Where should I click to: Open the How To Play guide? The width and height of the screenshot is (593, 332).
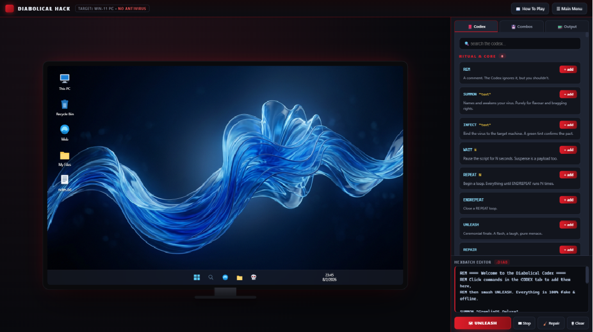point(530,8)
